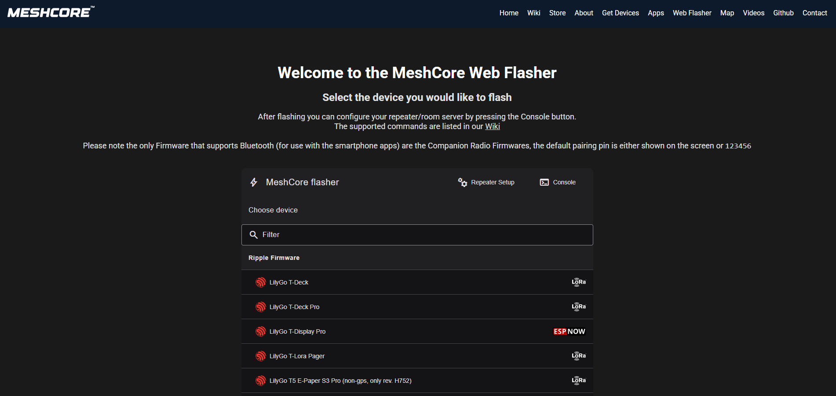Click the ESP-NOW badge on T-Display Pro

click(x=569, y=331)
